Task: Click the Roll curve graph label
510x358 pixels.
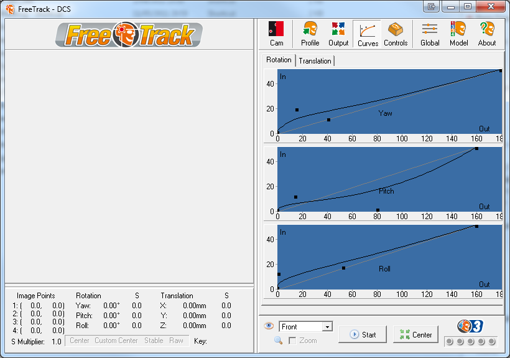Action: 384,269
